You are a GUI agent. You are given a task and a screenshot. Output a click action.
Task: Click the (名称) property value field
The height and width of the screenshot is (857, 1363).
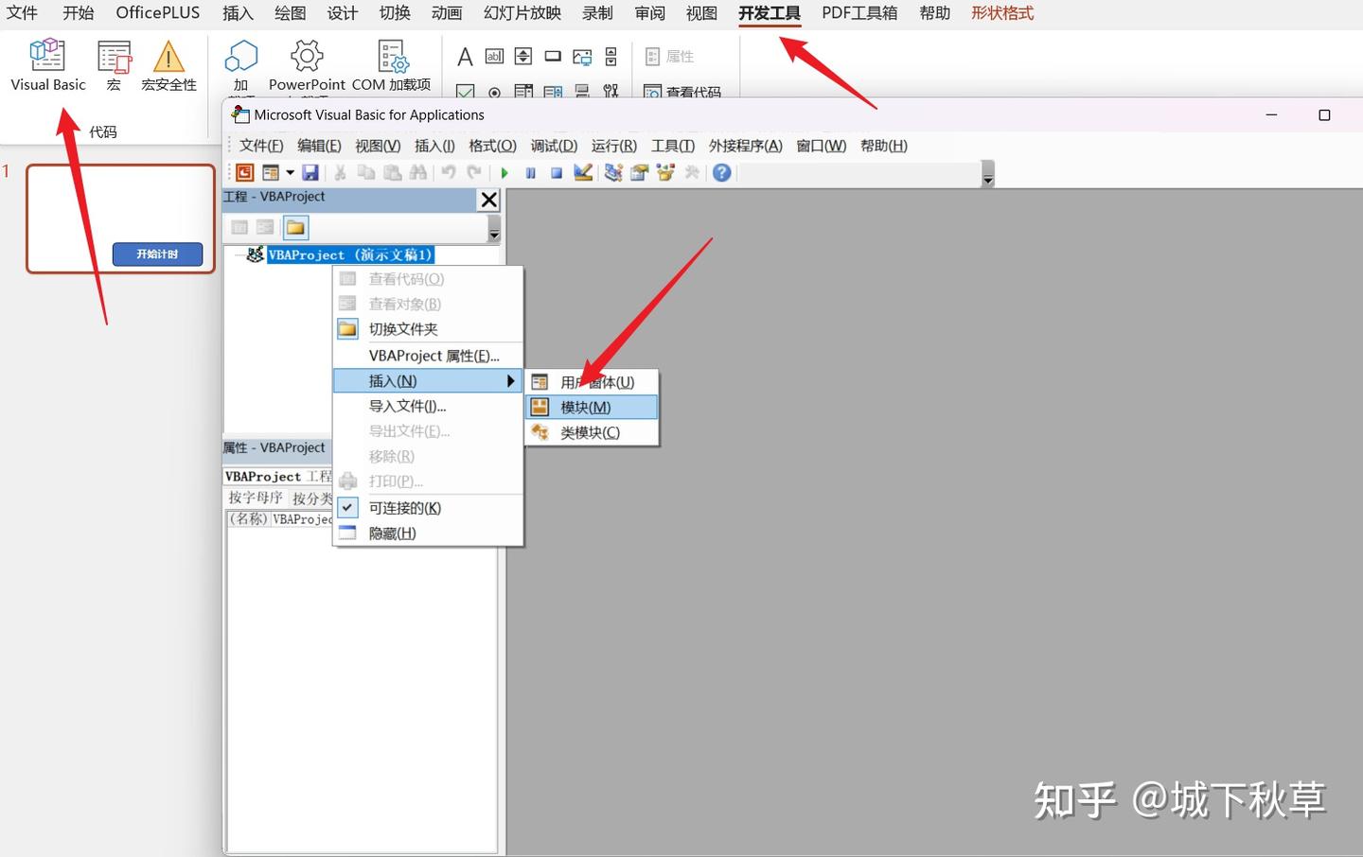click(301, 519)
